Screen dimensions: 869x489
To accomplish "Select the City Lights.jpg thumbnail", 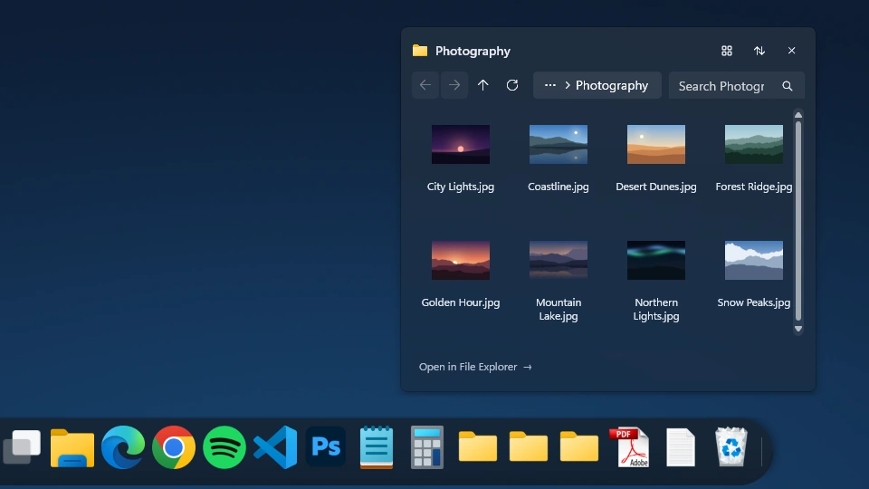I will click(461, 144).
